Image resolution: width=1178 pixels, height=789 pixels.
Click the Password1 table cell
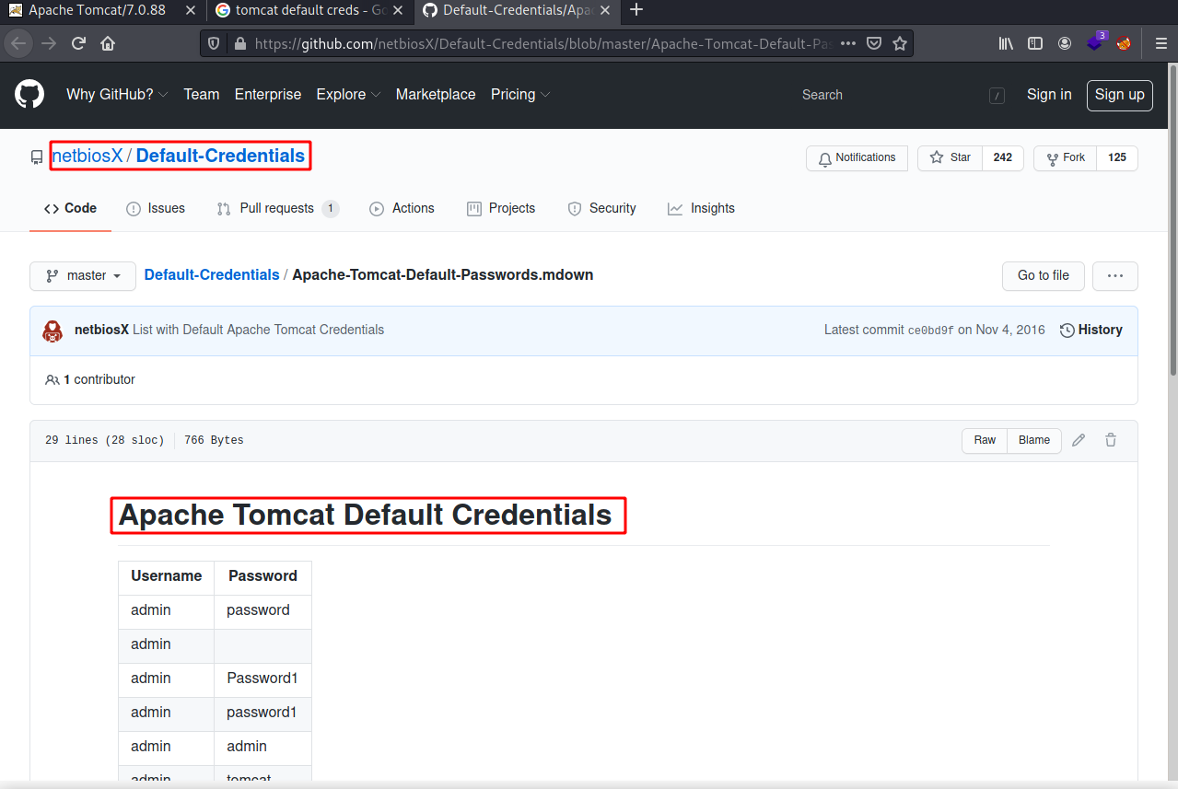tap(262, 679)
